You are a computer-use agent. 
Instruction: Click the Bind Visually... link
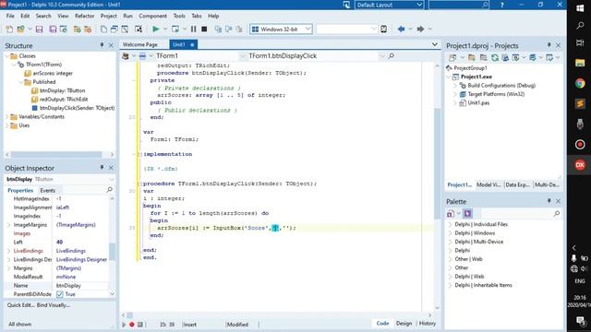coord(54,305)
